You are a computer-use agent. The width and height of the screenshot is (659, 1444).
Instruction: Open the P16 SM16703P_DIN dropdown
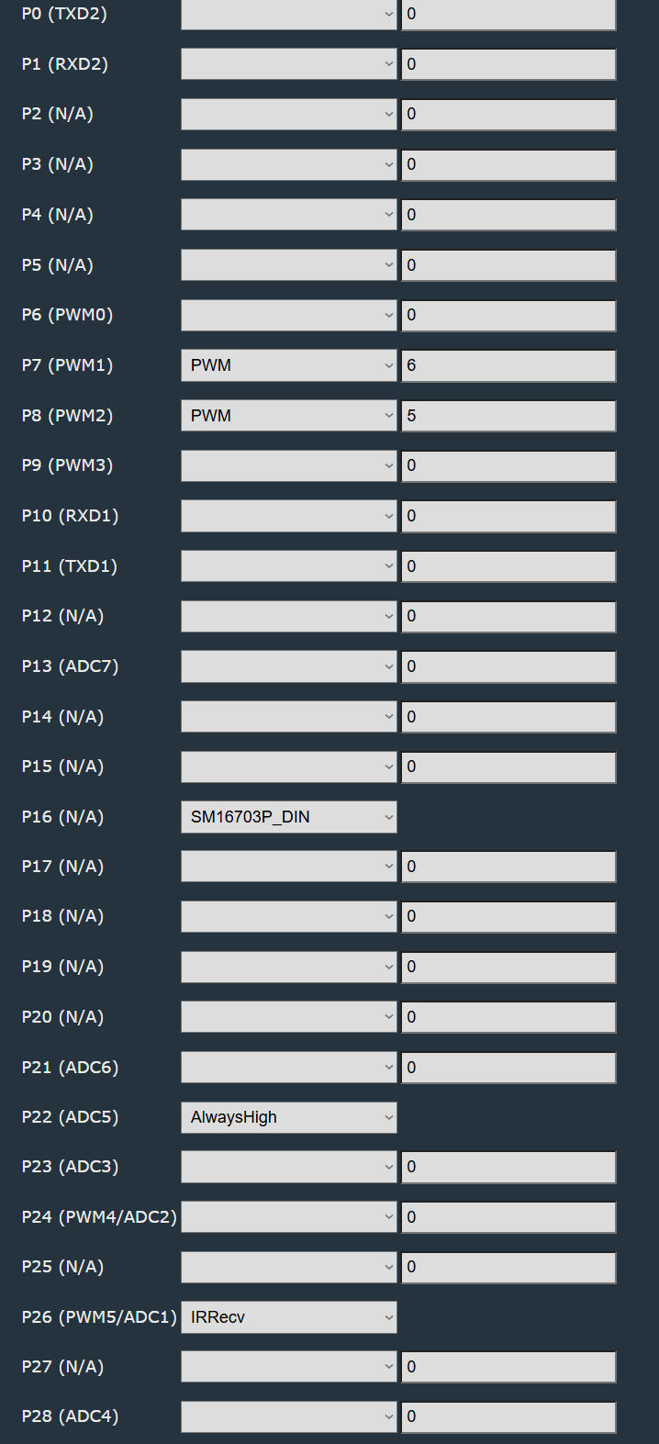(x=288, y=817)
